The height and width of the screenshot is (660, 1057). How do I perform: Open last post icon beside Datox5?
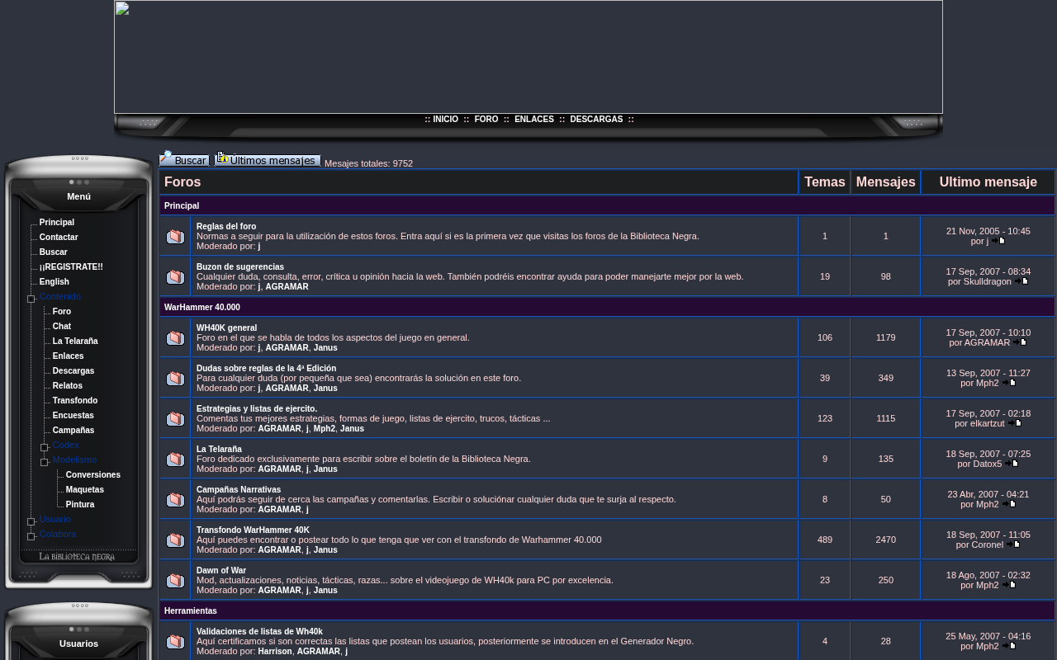(x=1012, y=464)
